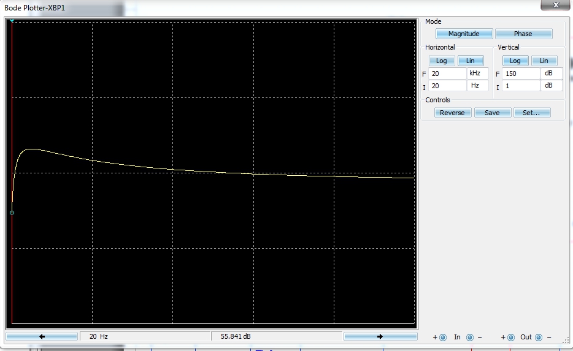573x351 pixels.
Task: Click the Out negative terminal
Action: [539, 337]
